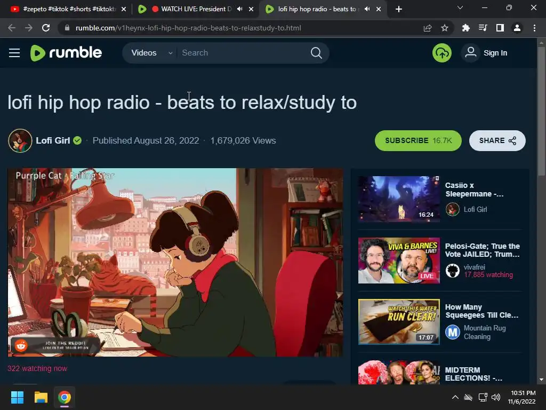Click the Rumble logo
Screen dimensions: 546x410
click(66, 53)
